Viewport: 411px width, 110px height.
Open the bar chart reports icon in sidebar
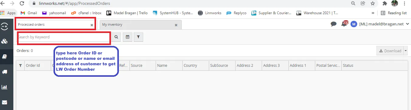tap(5, 87)
